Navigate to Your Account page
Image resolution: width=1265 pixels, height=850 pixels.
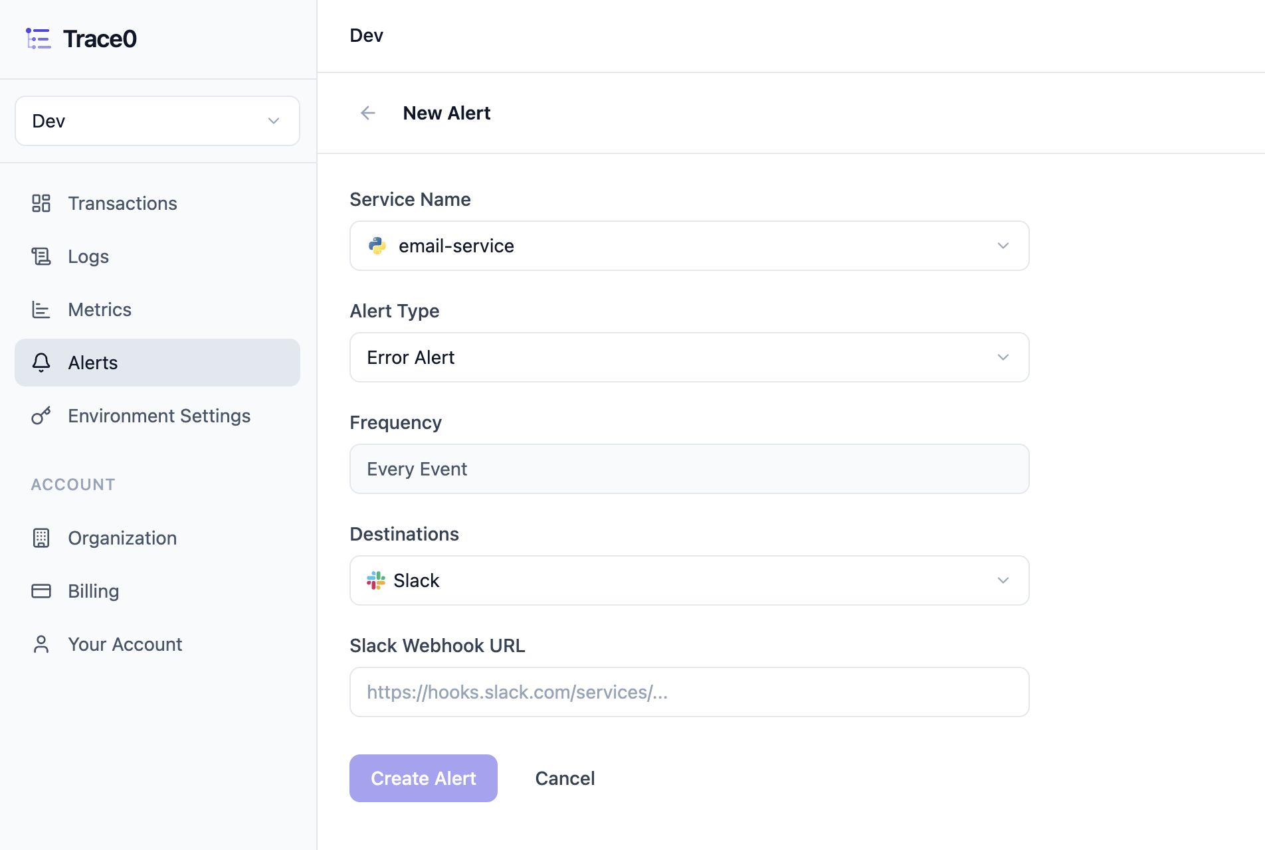157,644
